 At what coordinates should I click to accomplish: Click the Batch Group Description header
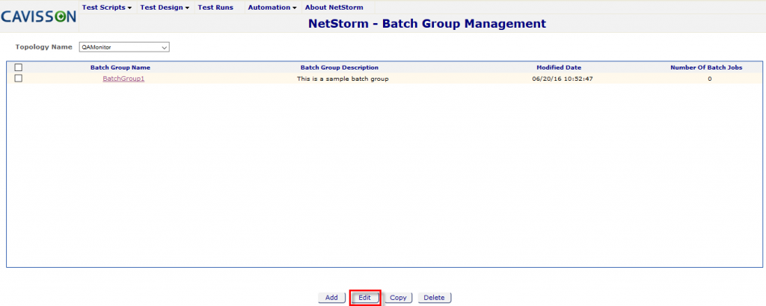[x=340, y=67]
